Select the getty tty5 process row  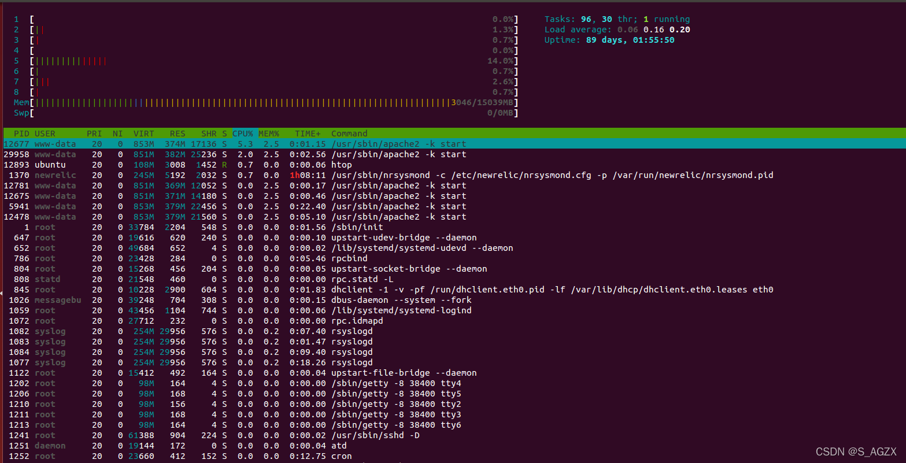[x=454, y=394]
